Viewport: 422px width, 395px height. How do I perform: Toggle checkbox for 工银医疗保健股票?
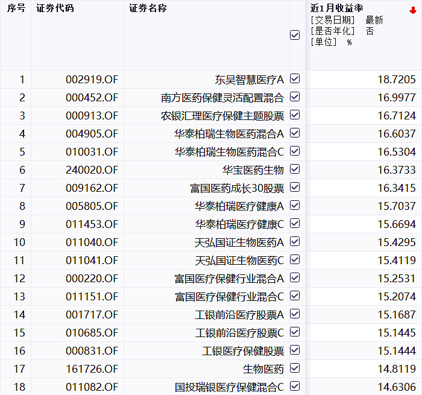tap(295, 350)
